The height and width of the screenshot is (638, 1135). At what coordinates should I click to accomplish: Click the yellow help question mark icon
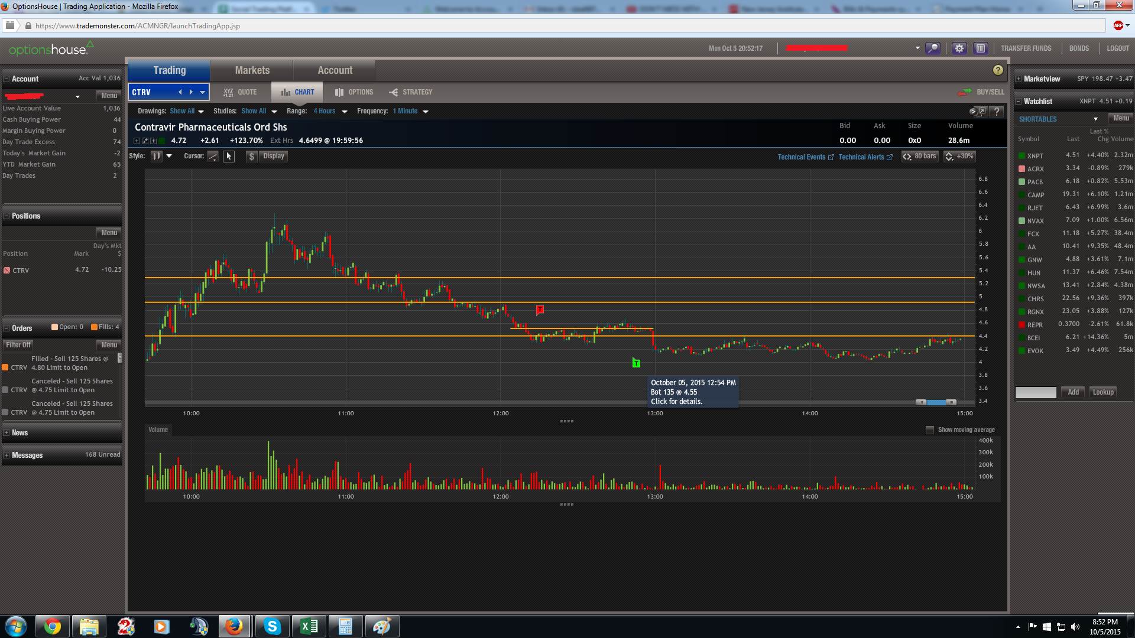point(998,70)
